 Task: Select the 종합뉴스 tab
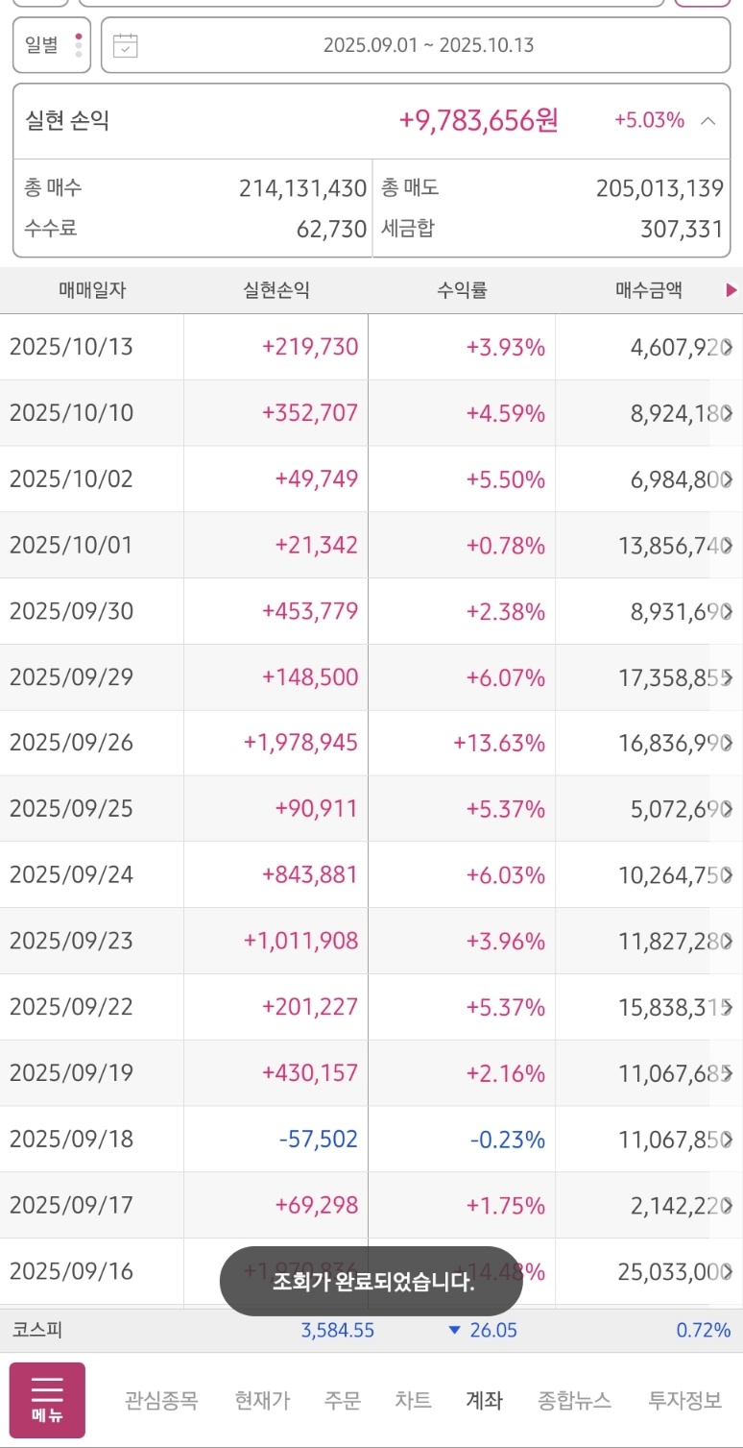574,1400
